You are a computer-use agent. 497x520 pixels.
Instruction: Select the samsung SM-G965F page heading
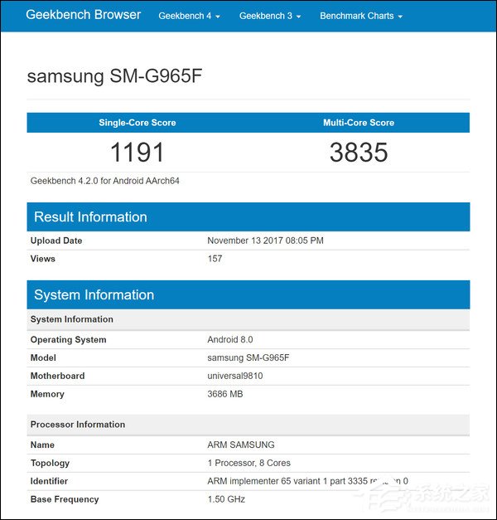click(115, 76)
